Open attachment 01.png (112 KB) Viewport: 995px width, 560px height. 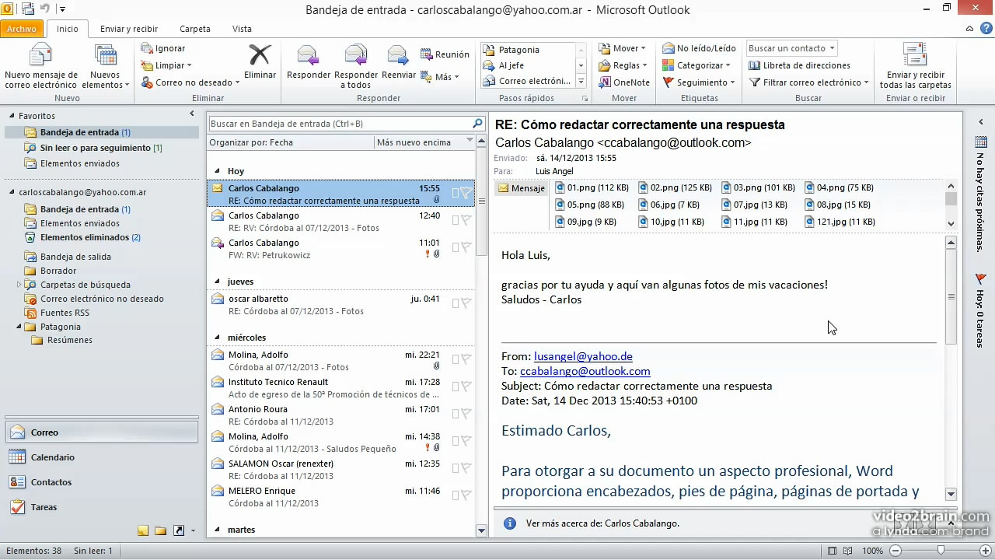coord(592,187)
